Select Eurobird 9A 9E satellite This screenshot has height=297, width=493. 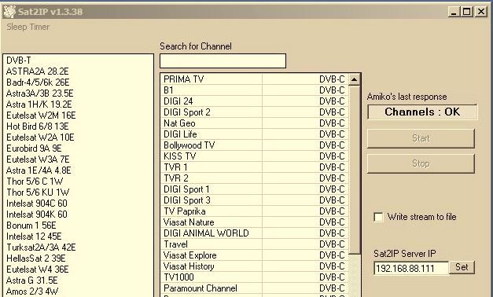click(78, 148)
